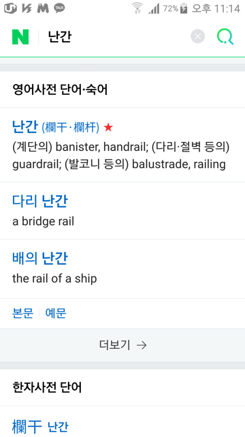Tap the green search magnifier icon

(225, 37)
